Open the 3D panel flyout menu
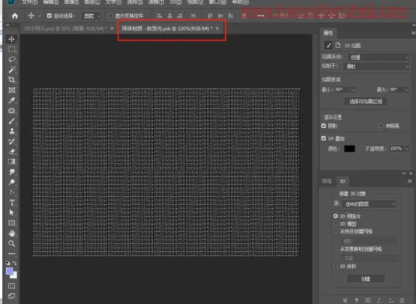The width and height of the screenshot is (416, 304). (x=409, y=182)
